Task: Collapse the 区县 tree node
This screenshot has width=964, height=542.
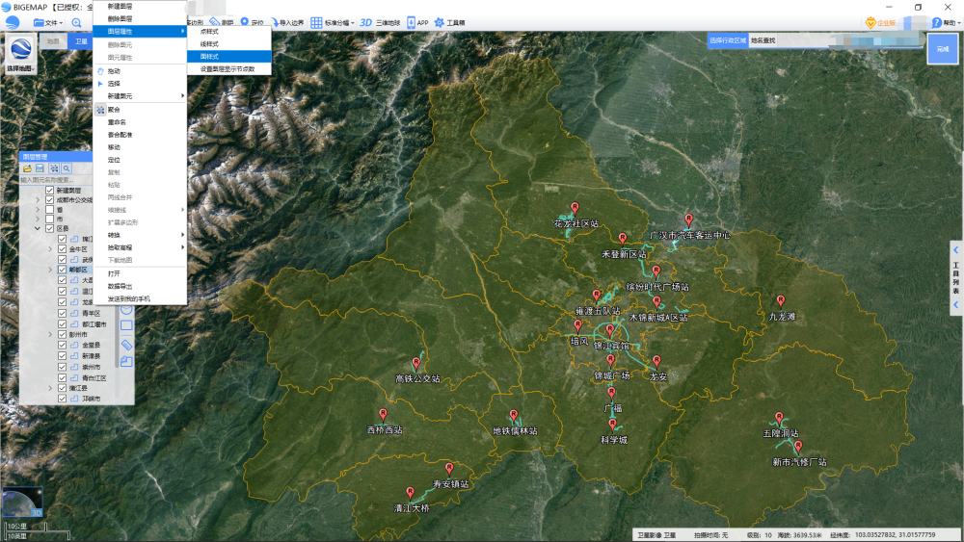Action: (38, 228)
